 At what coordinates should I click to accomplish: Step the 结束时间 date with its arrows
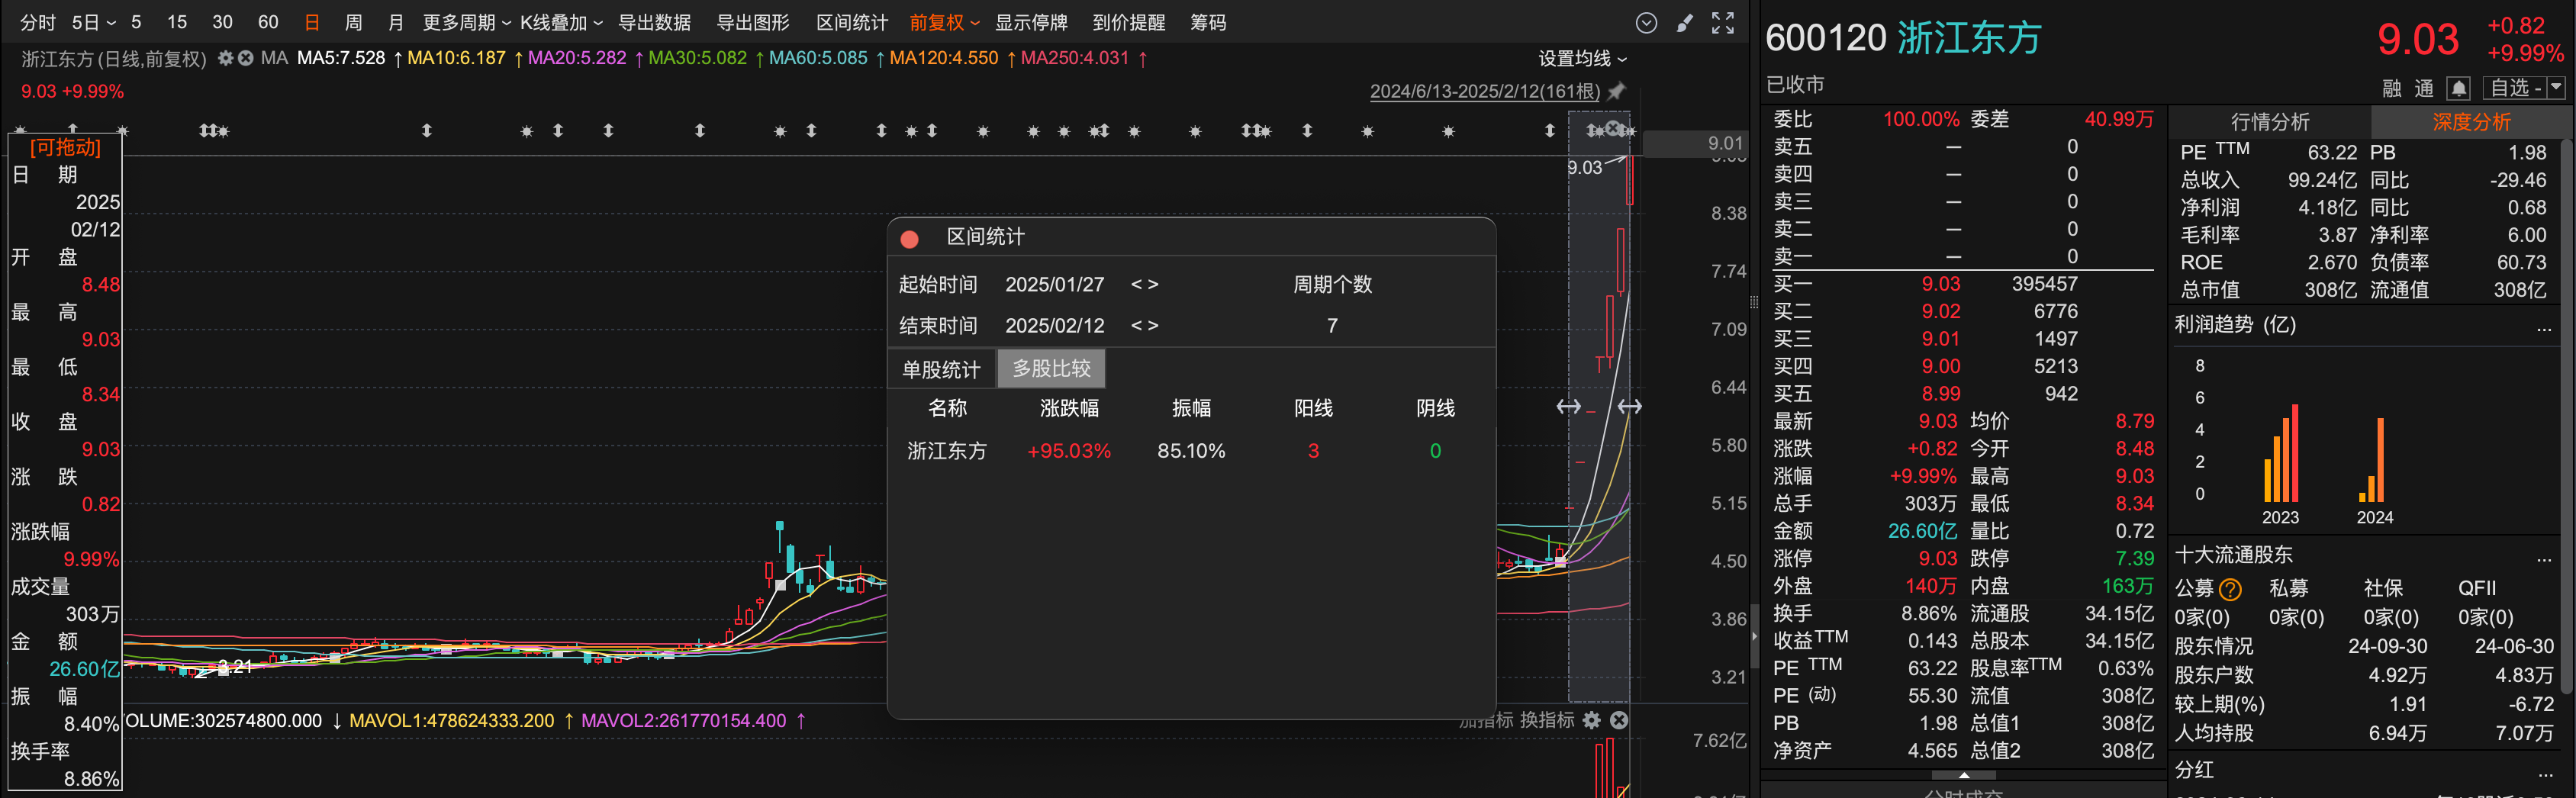pyautogui.click(x=1144, y=326)
